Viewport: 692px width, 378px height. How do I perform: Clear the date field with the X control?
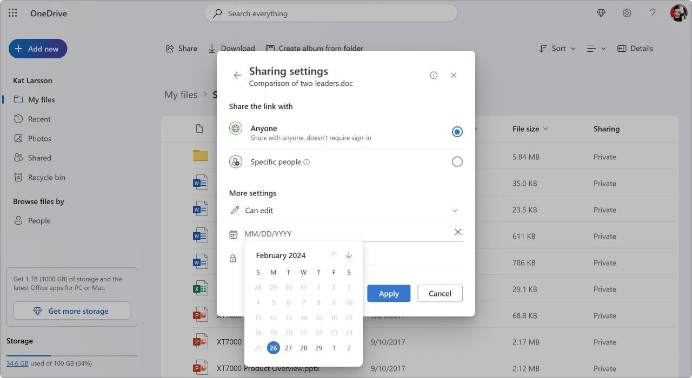(x=458, y=232)
